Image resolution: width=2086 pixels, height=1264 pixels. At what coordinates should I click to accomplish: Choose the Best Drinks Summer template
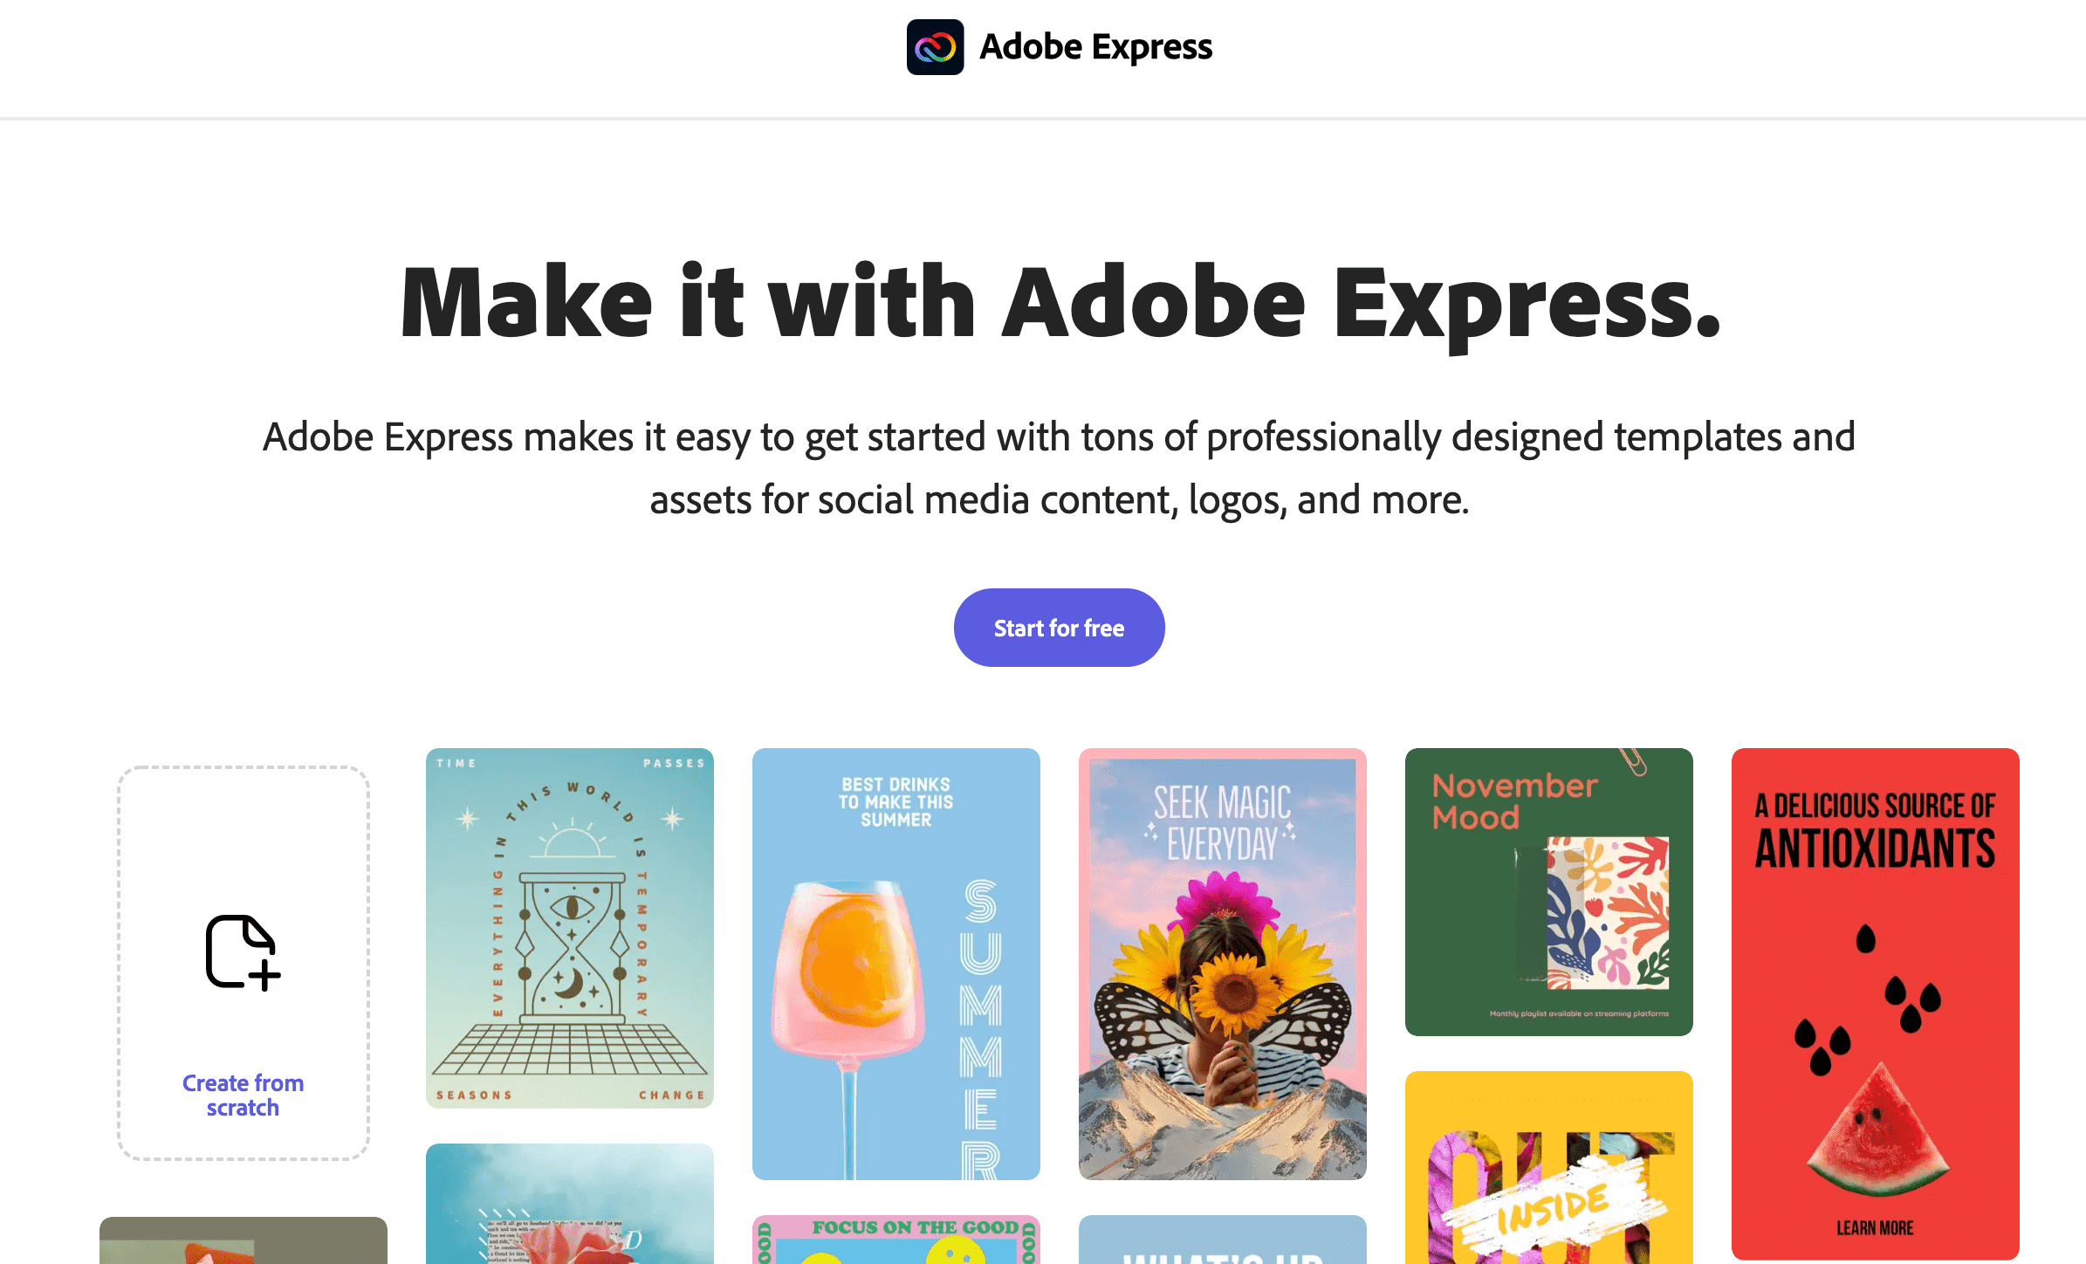click(896, 964)
